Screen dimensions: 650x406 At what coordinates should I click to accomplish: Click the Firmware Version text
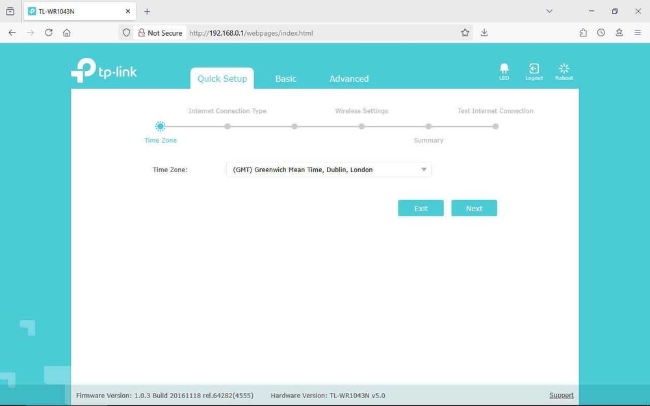point(164,396)
